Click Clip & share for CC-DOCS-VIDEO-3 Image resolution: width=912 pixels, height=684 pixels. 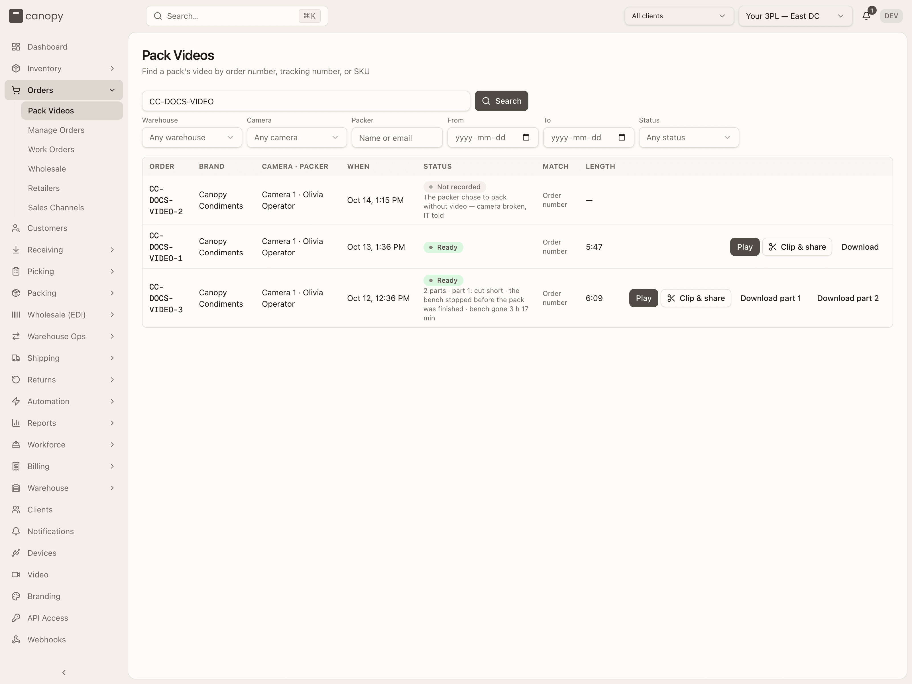(x=696, y=298)
